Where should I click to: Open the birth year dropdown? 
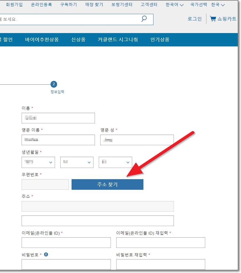pos(38,162)
